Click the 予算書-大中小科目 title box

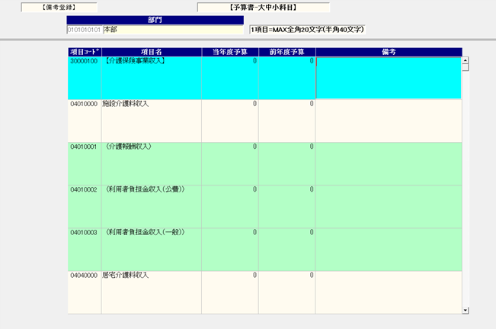click(x=264, y=8)
